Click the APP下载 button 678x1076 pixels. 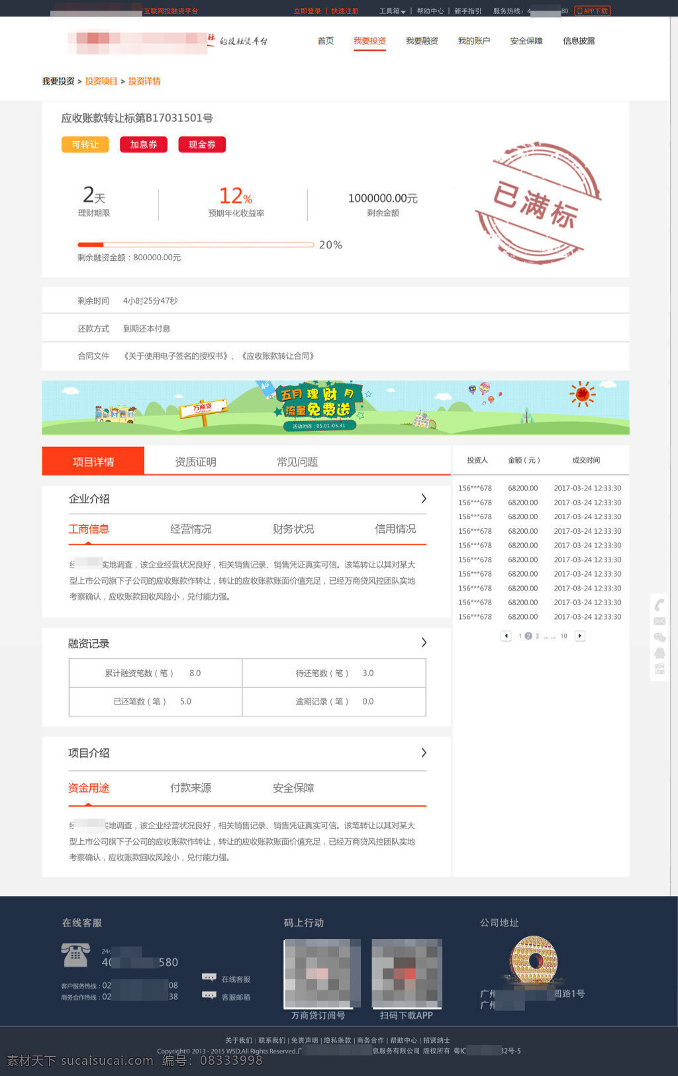tap(593, 11)
